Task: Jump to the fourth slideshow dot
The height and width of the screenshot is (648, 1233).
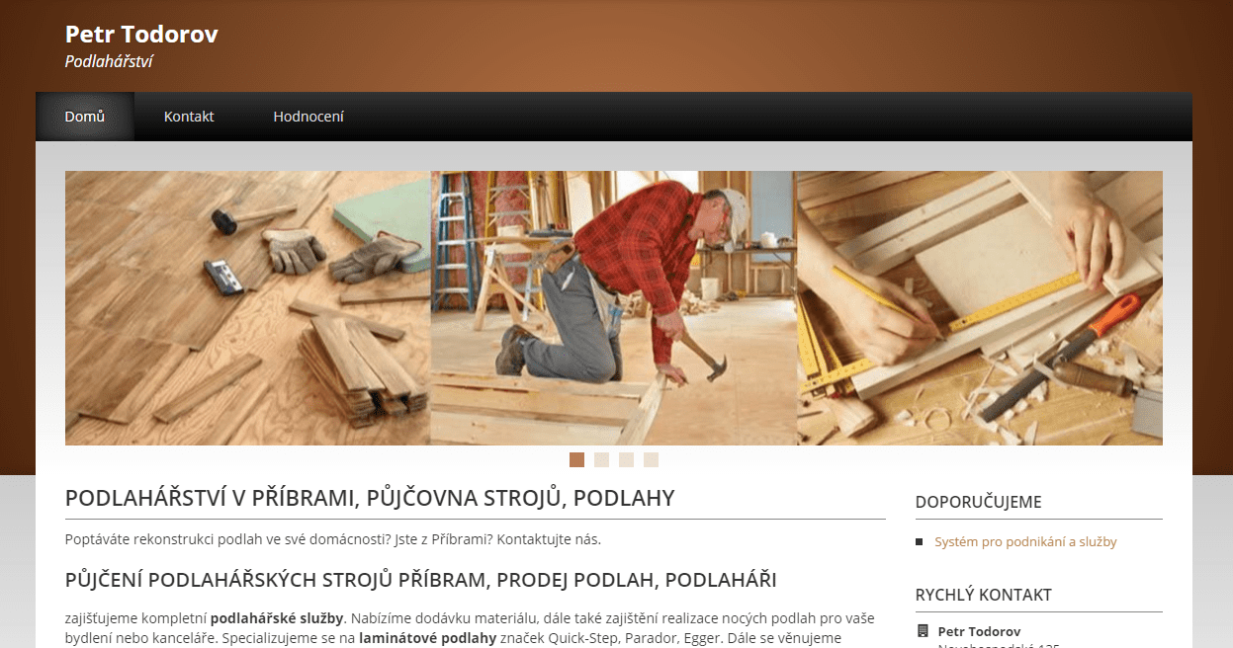Action: point(651,459)
